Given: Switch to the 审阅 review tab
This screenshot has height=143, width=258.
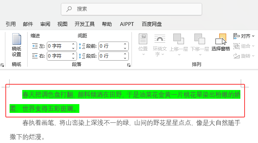Looking at the screenshot, I should pos(45,24).
